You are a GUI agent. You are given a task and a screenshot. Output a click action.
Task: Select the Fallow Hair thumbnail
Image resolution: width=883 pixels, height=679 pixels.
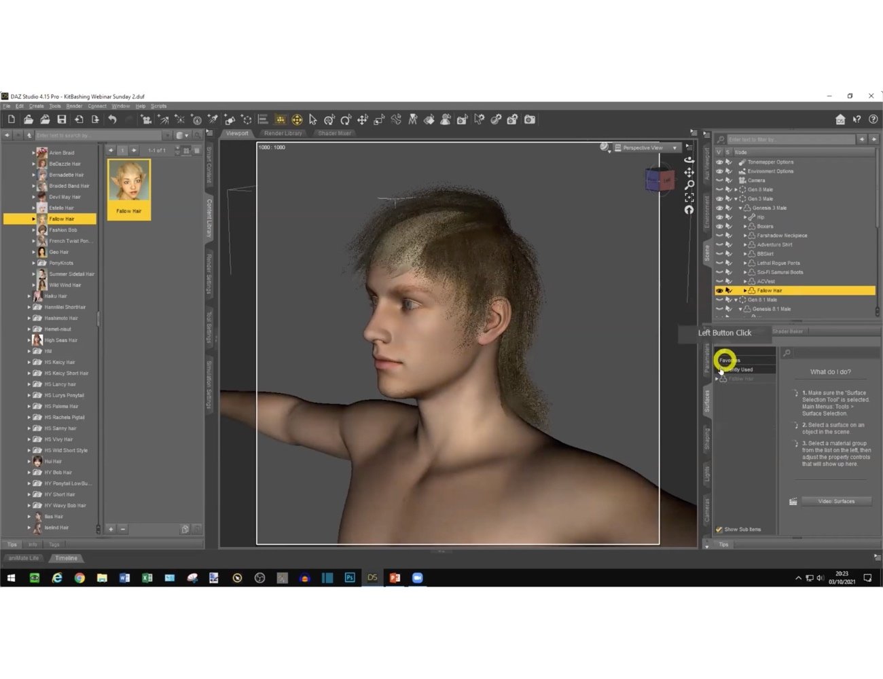(129, 189)
